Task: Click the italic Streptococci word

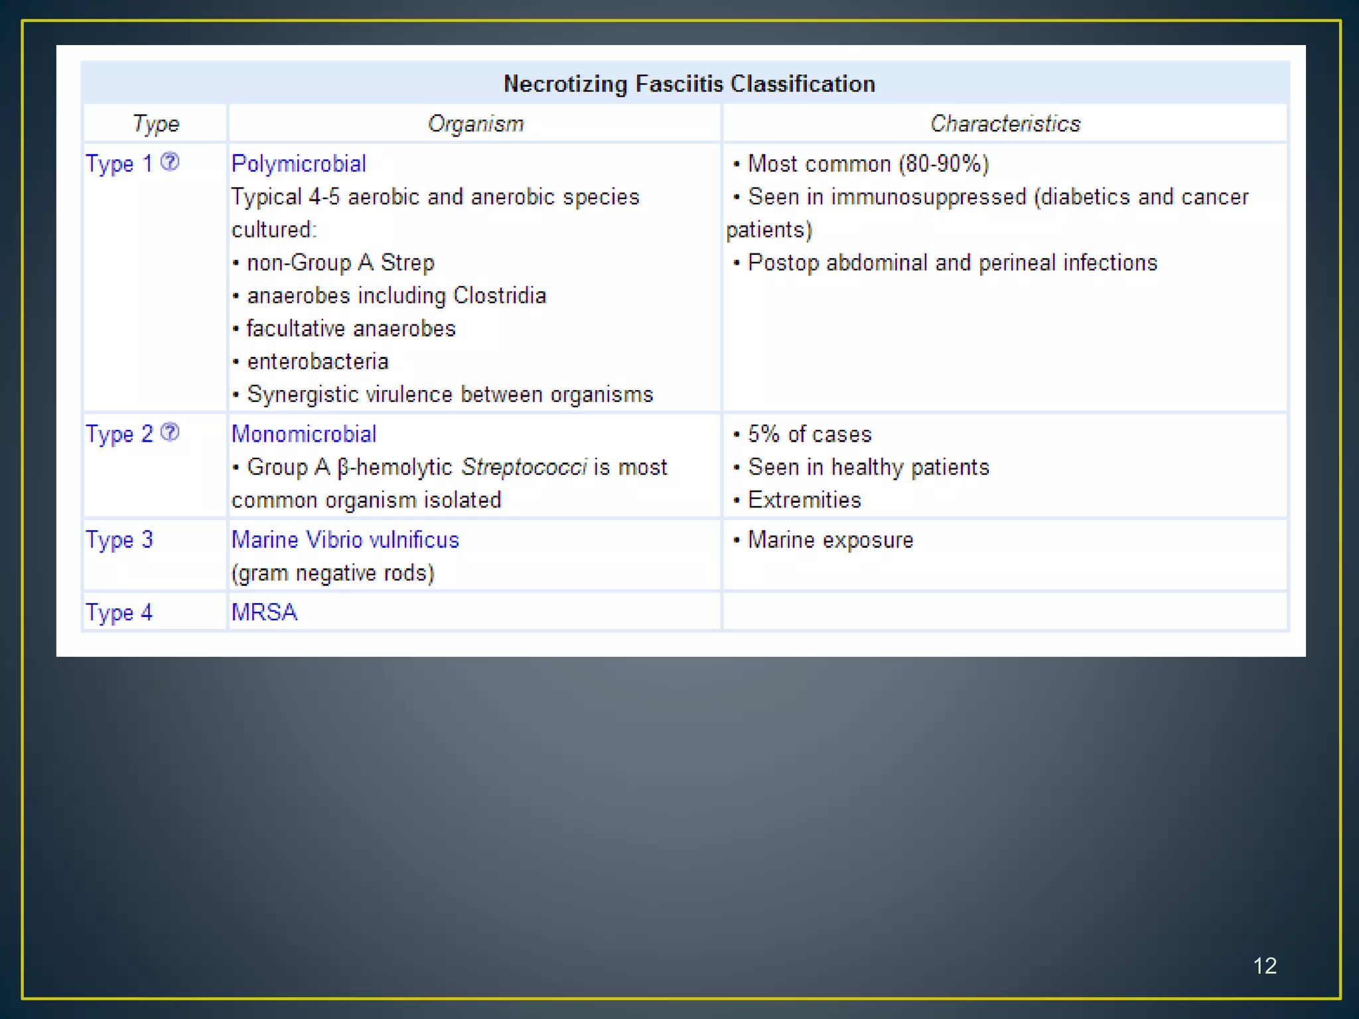Action: (x=524, y=468)
